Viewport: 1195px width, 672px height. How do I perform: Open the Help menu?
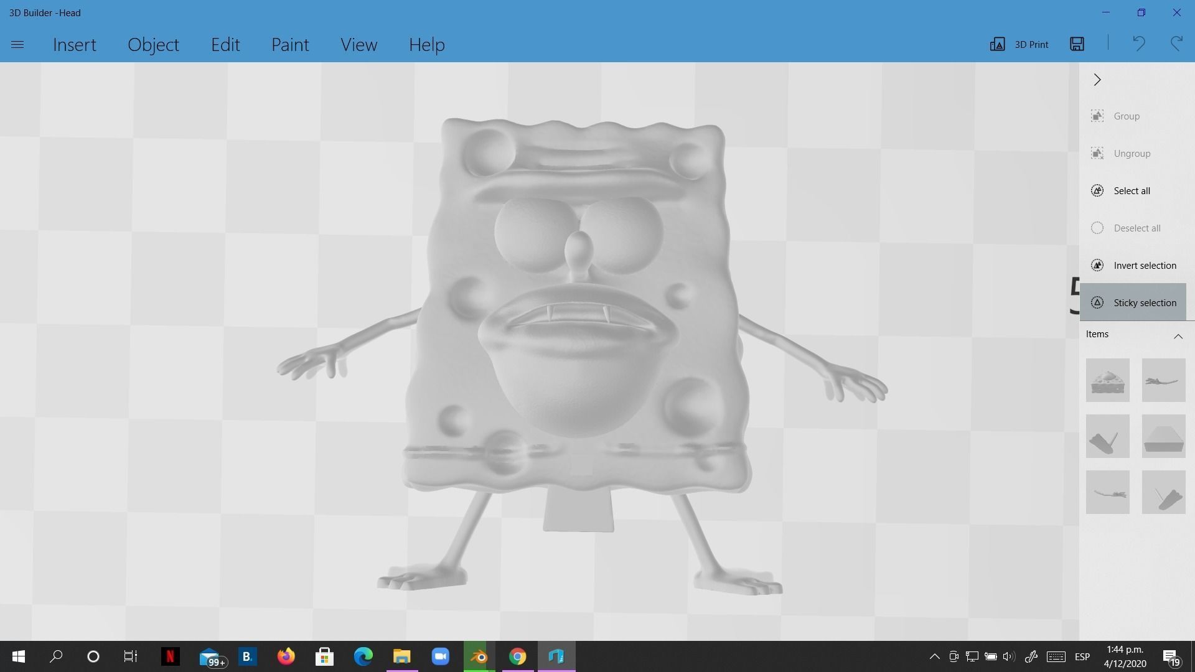coord(427,45)
